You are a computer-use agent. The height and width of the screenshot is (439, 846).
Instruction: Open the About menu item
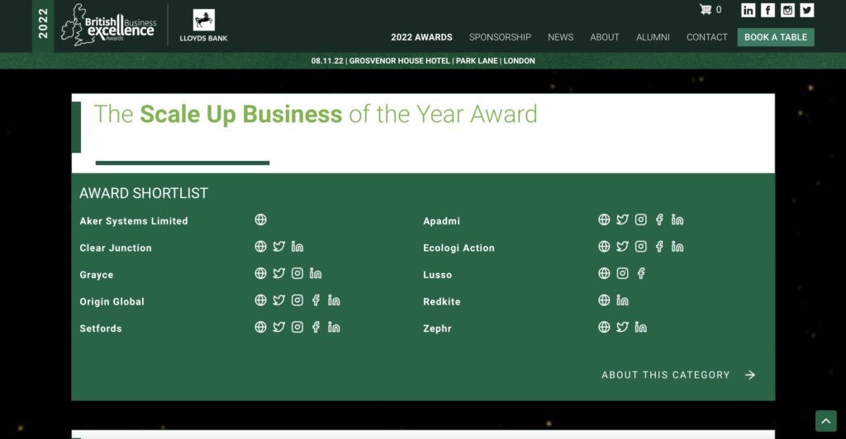coord(604,37)
